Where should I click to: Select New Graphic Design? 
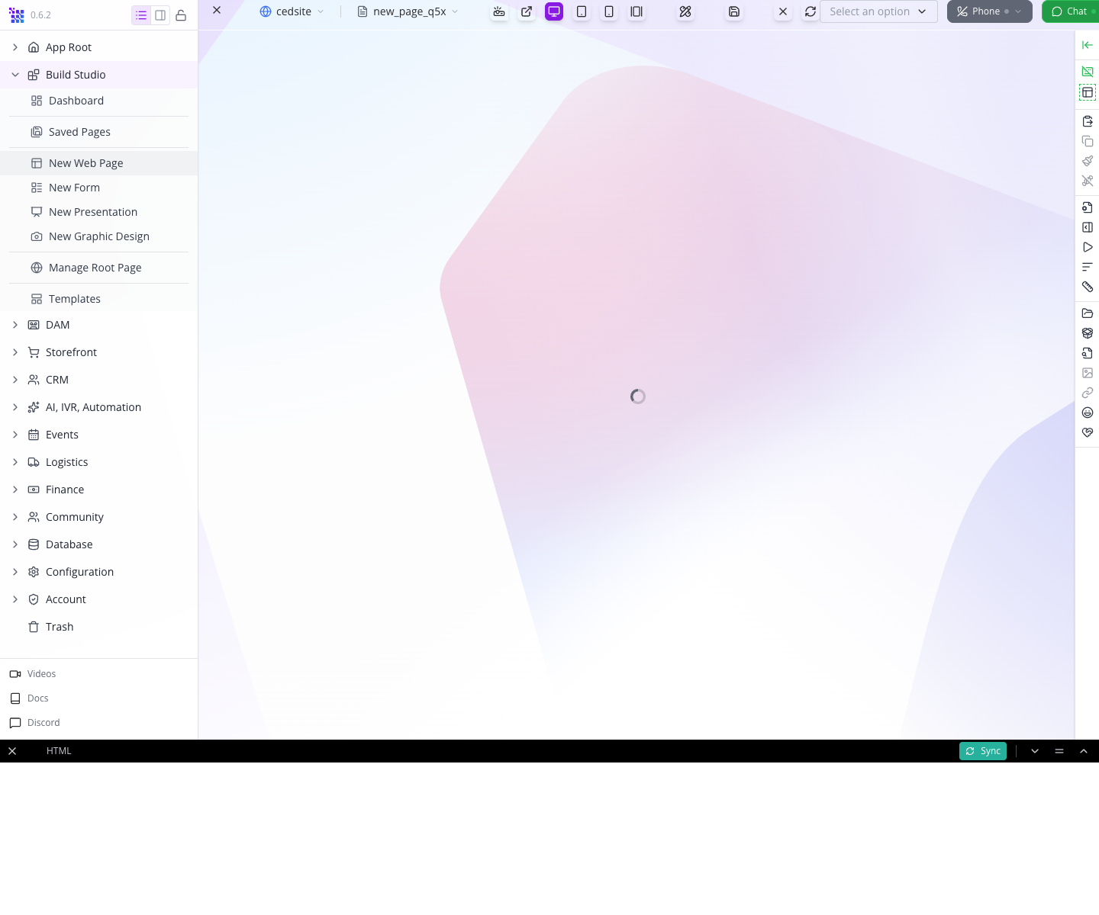coord(98,236)
